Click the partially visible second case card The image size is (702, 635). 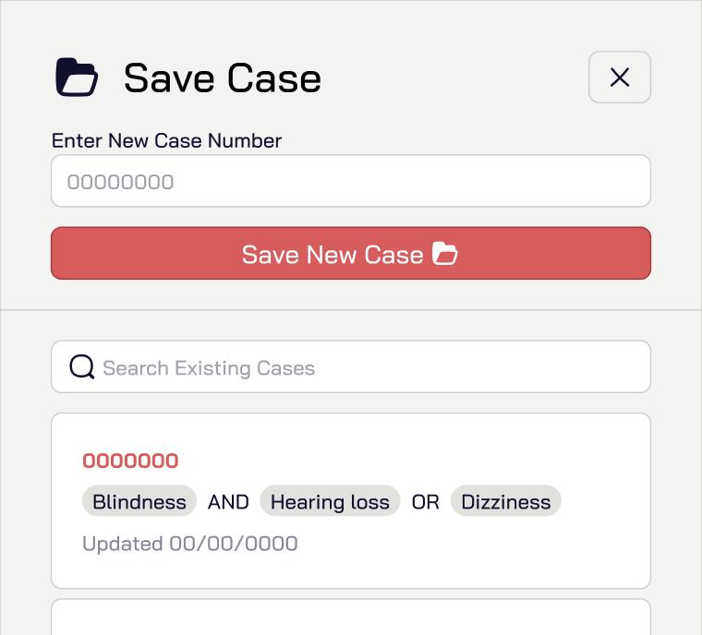351,618
